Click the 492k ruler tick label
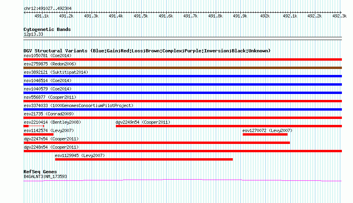 point(265,16)
